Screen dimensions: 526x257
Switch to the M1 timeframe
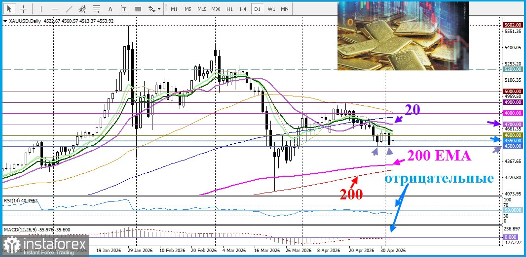click(x=174, y=9)
